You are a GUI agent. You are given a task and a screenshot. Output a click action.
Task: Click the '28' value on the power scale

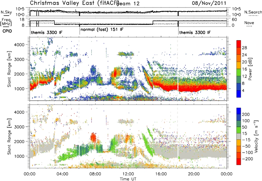click(244, 48)
